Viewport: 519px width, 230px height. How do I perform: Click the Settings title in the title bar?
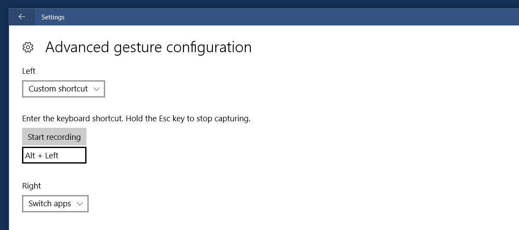point(53,17)
